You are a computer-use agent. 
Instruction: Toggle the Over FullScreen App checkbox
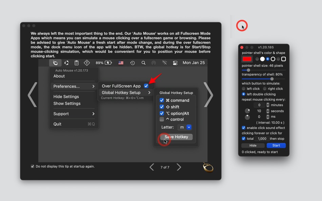click(146, 86)
